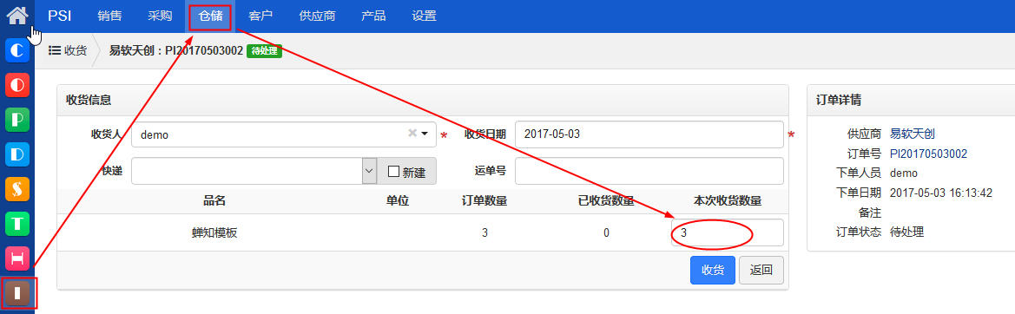Screen dimensions: 1015x314
Task: Open the green P app icon
Action: (17, 120)
